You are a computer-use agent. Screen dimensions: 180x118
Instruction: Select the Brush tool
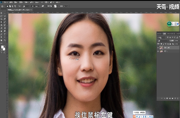click(x=4, y=22)
